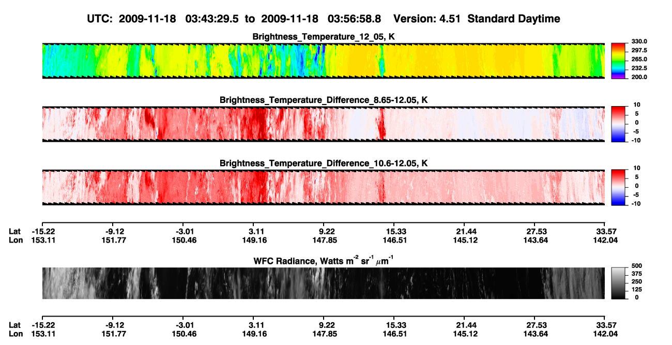Click upper axis longitude value 153.11
The height and width of the screenshot is (345, 672).
tap(42, 240)
